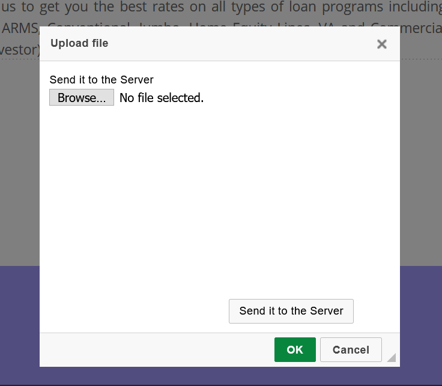Image resolution: width=442 pixels, height=386 pixels.
Task: Cancel the upload dialog
Action: (x=351, y=350)
